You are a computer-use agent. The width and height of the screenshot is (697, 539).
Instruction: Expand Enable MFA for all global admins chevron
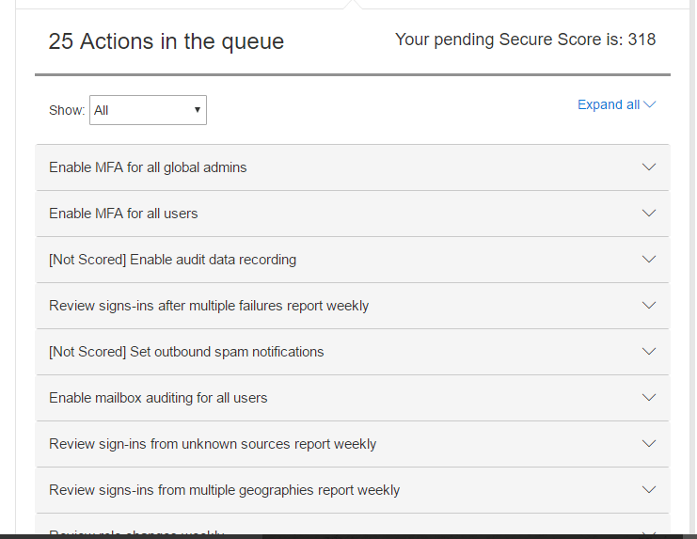(x=648, y=167)
